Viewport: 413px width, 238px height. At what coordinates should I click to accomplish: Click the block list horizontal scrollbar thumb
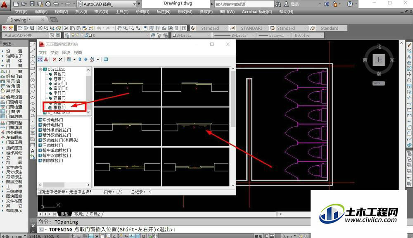tap(54, 185)
